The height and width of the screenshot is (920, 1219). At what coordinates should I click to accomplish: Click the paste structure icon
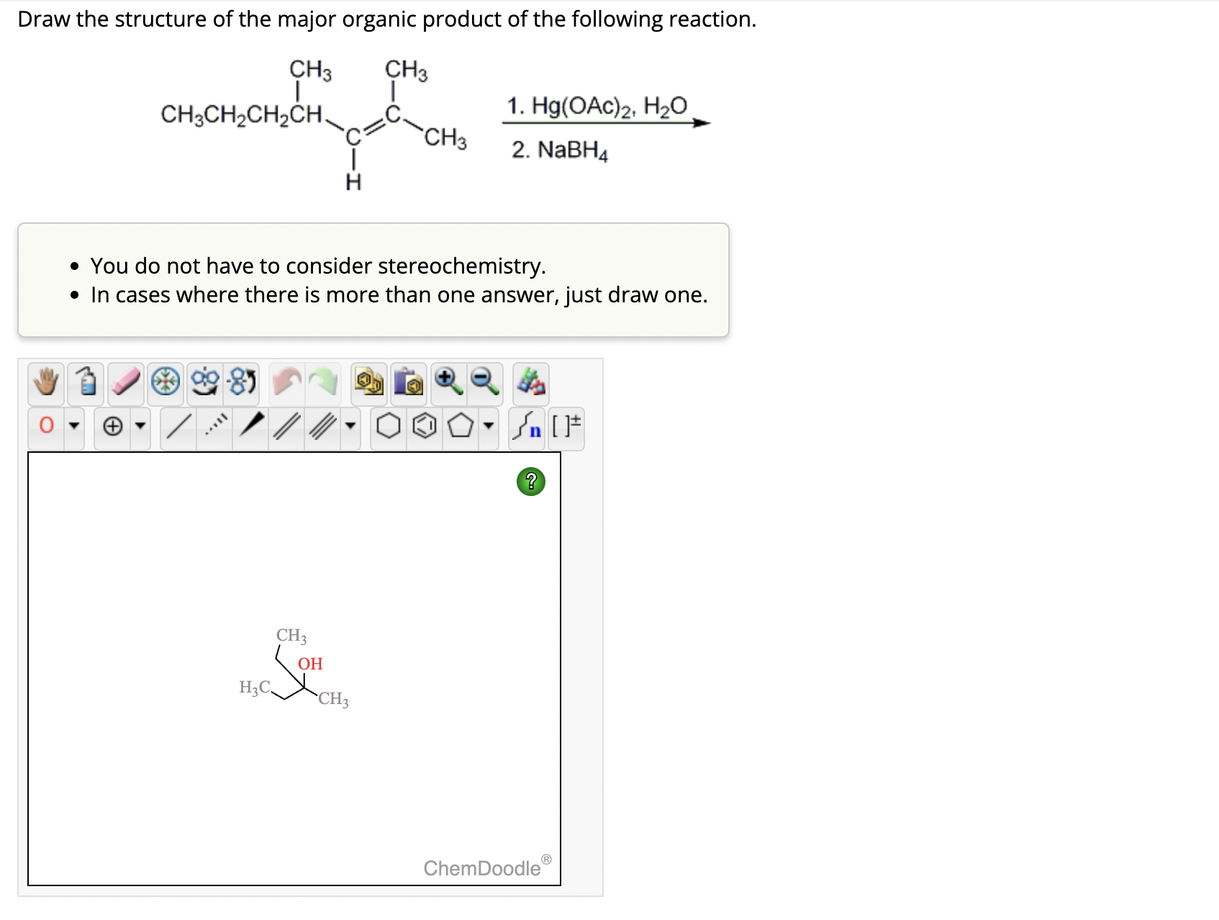(406, 382)
